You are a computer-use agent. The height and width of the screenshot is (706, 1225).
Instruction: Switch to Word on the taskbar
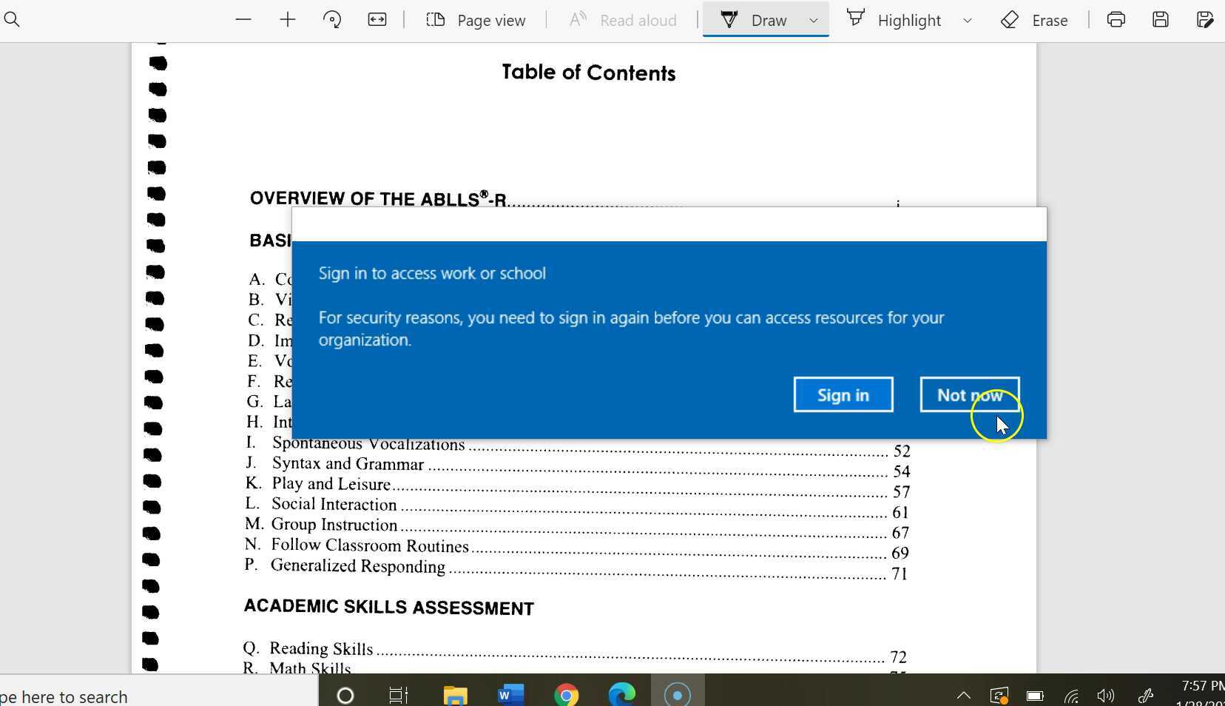click(x=511, y=695)
